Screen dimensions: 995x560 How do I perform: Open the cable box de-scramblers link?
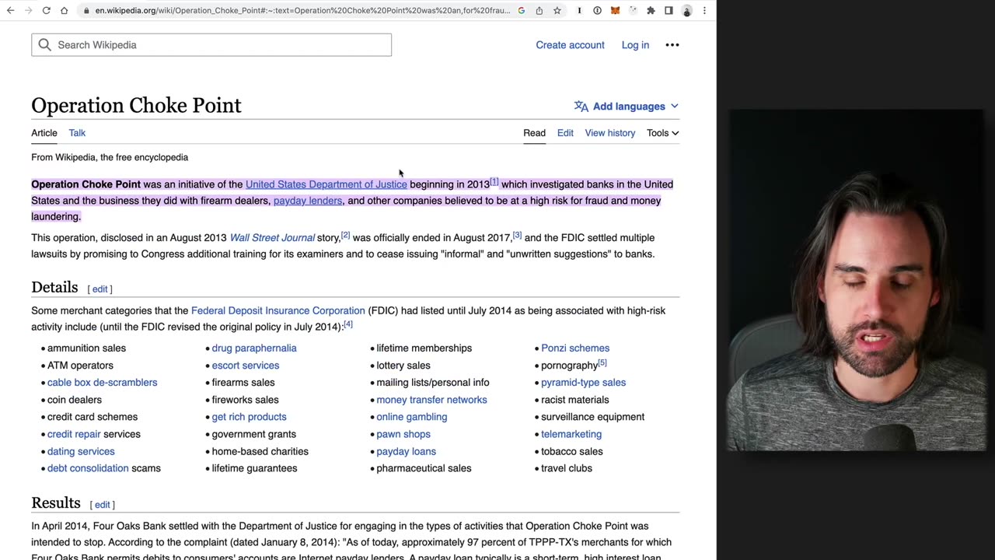[x=102, y=383]
